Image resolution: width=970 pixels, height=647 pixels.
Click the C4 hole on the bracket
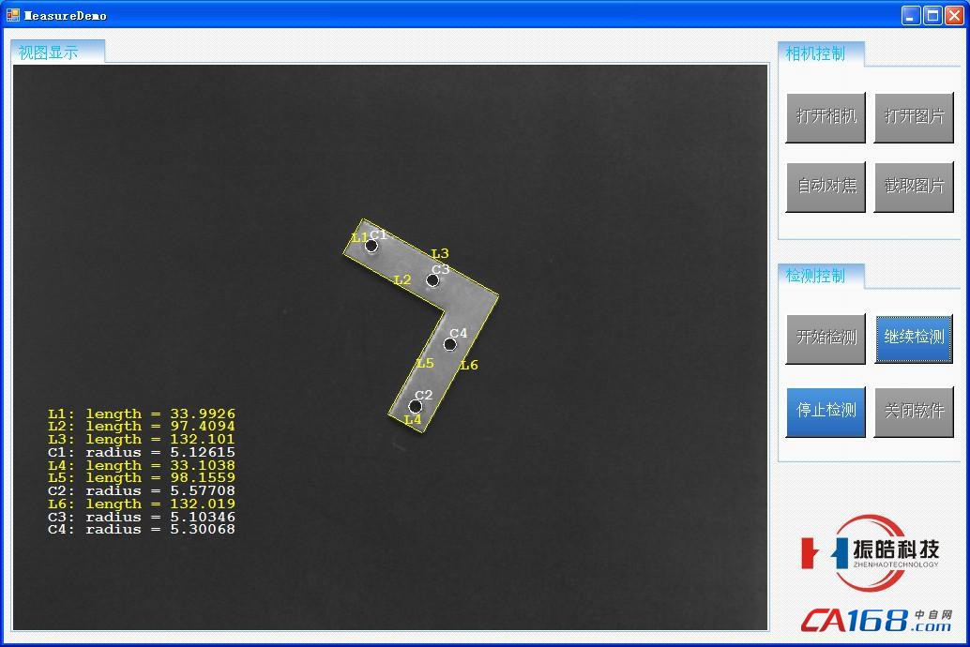[449, 344]
